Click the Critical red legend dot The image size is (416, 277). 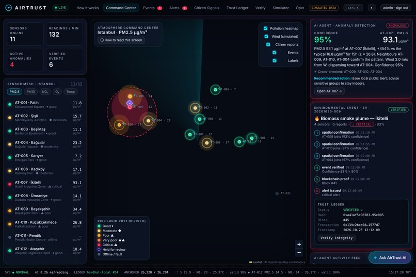(x=99, y=245)
